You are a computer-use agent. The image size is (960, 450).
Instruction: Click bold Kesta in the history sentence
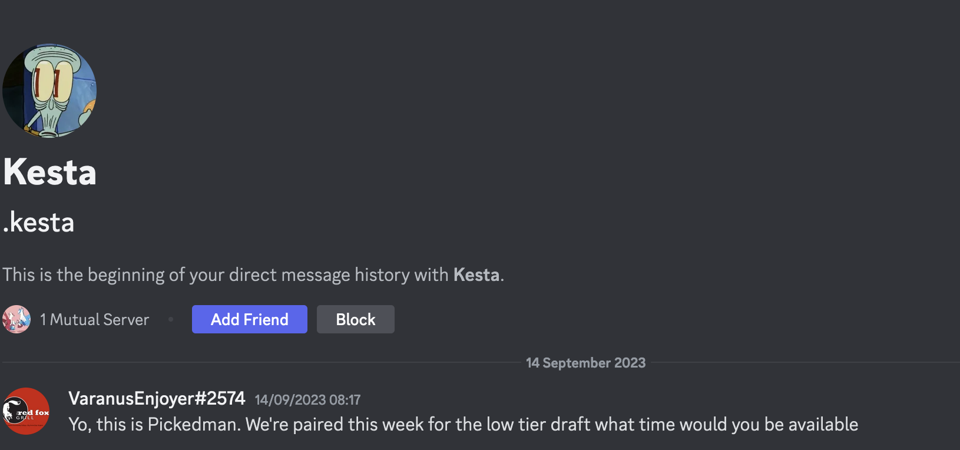[x=476, y=275]
